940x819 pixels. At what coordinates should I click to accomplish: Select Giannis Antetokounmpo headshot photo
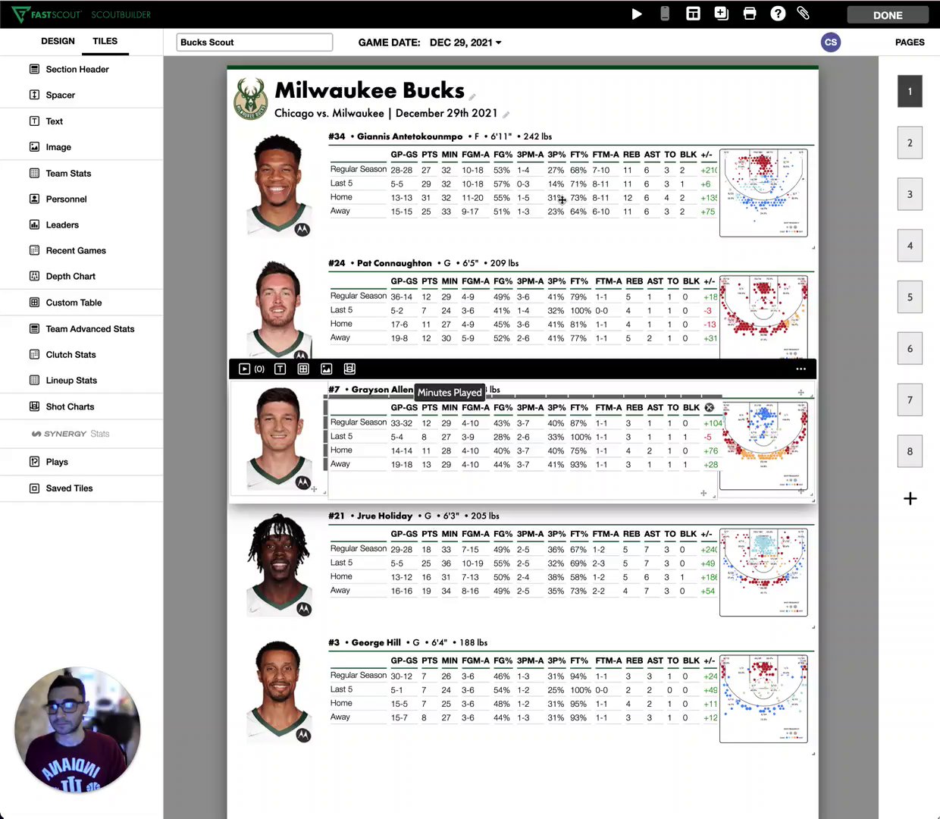[x=279, y=185]
